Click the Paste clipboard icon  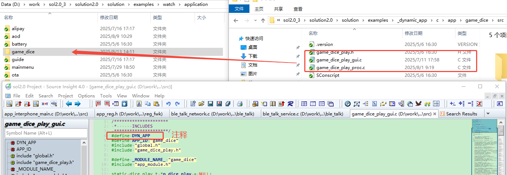tap(157, 104)
